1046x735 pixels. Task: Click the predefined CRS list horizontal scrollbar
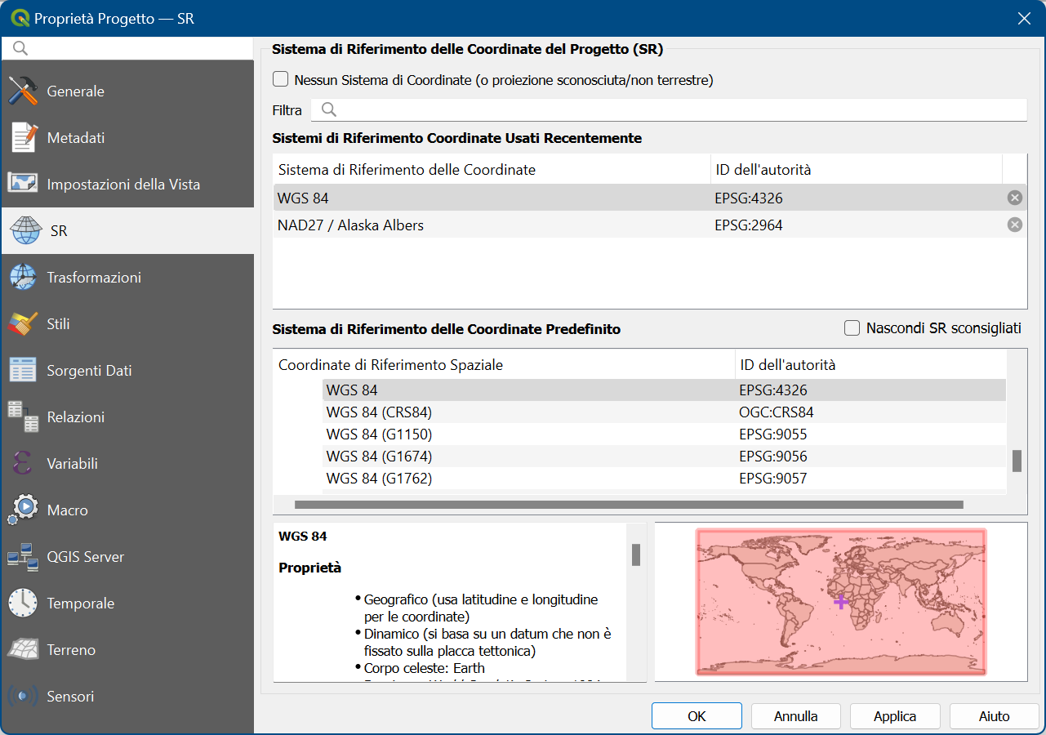pyautogui.click(x=629, y=505)
